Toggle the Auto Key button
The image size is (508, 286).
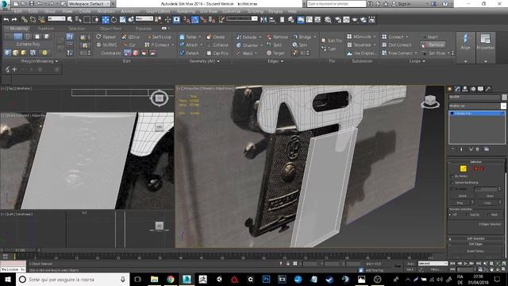pos(411,264)
